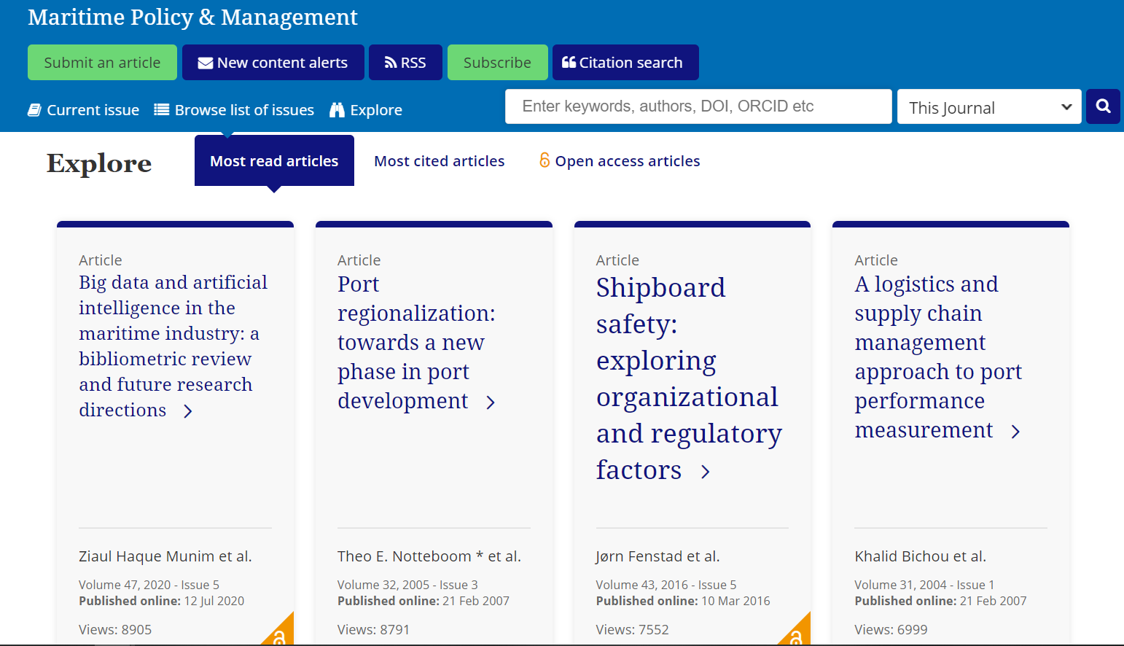Click the quote mark Citation search icon
The image size is (1124, 646).
tap(569, 63)
